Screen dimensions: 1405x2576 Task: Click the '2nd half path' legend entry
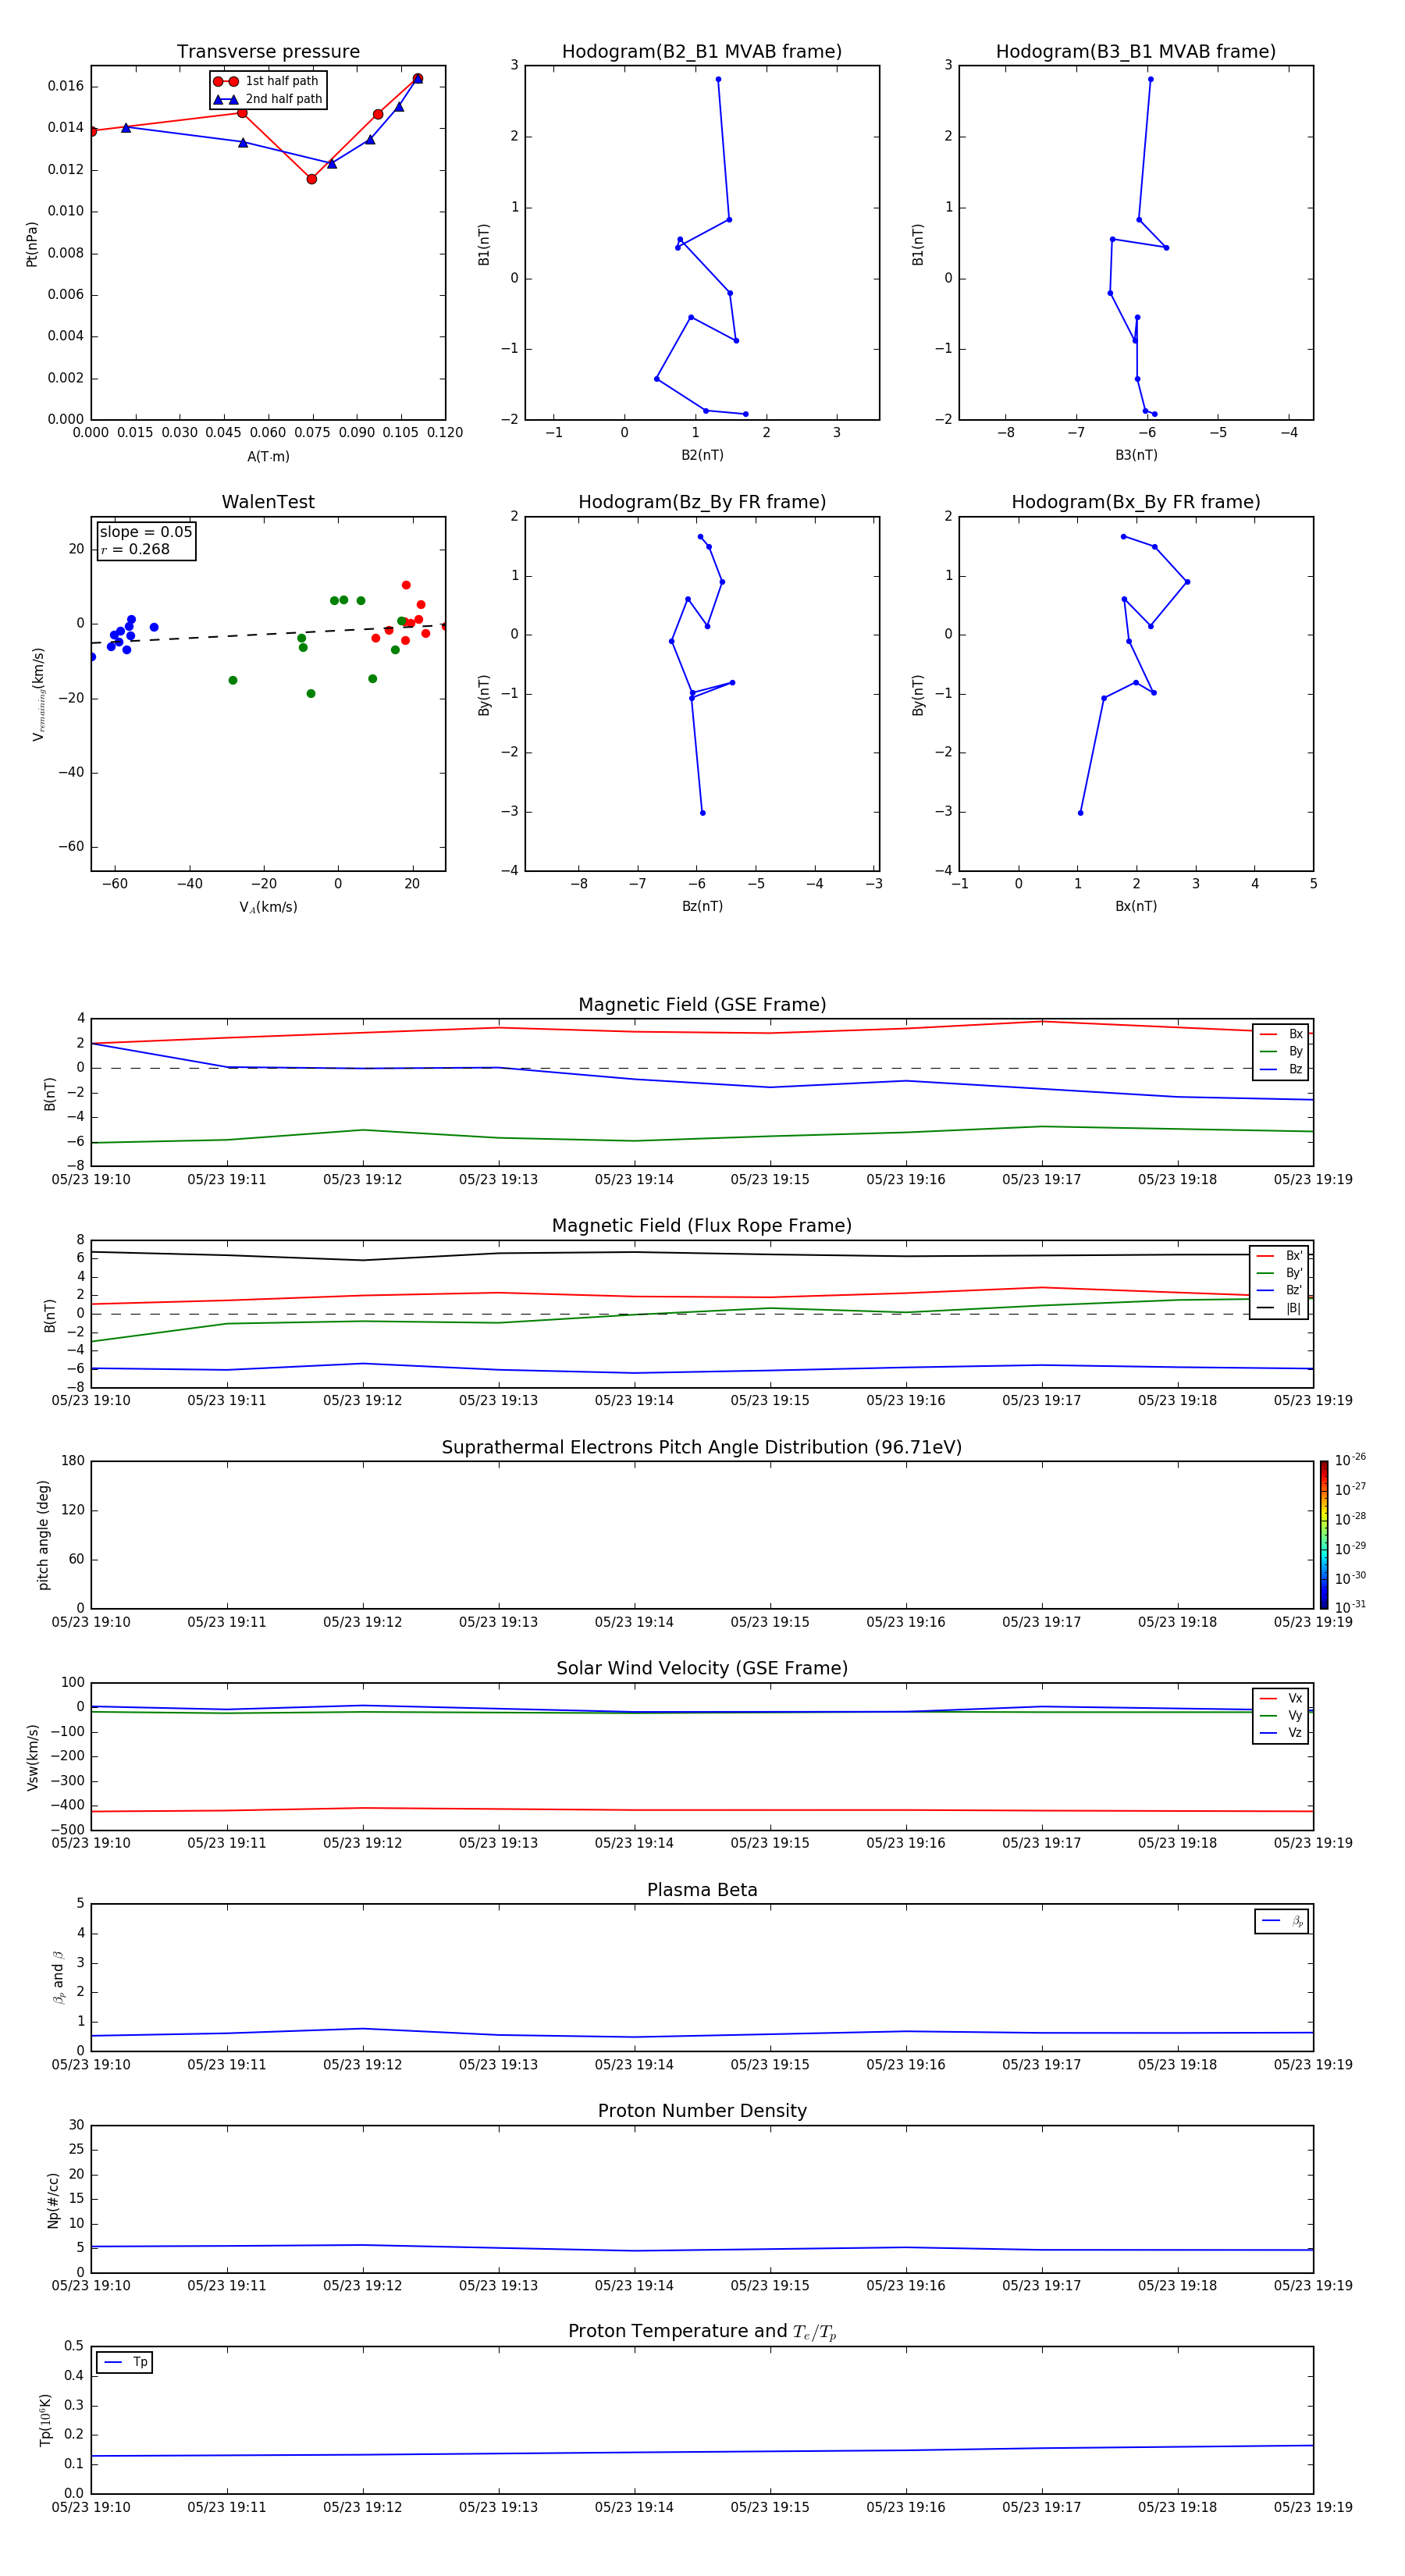(267, 99)
